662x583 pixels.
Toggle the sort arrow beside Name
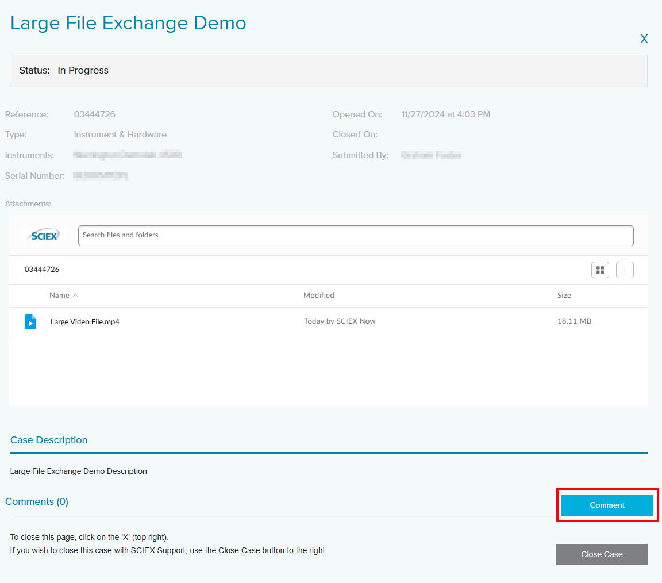click(75, 296)
